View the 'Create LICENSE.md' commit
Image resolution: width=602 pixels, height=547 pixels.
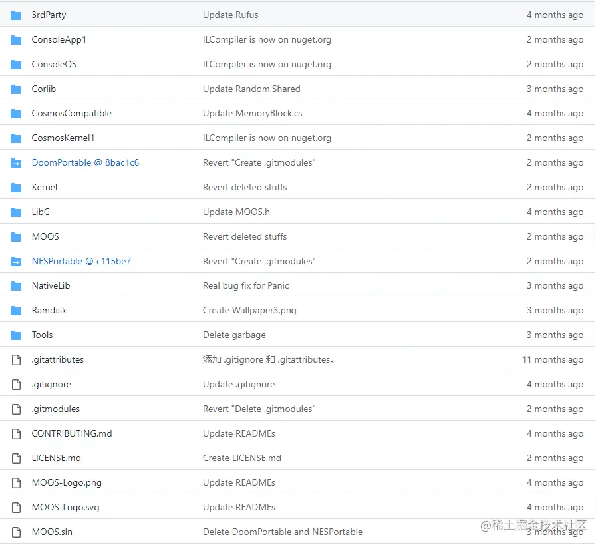tap(242, 458)
